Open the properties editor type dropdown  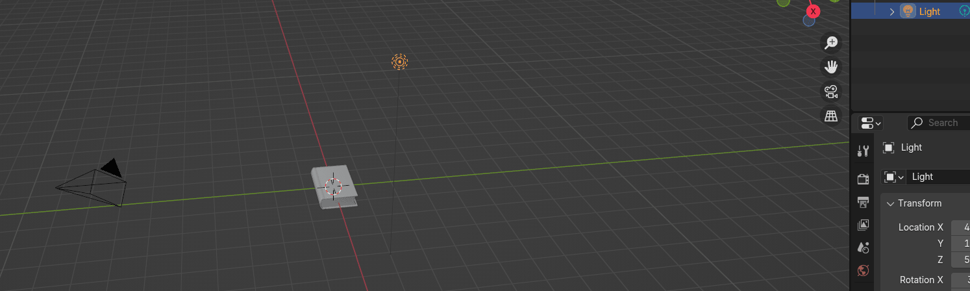pos(870,123)
